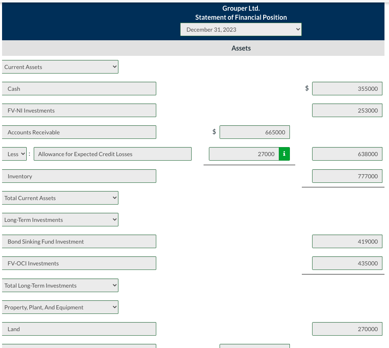Select the FV-OCI amount field 435000
The image size is (389, 348).
pyautogui.click(x=347, y=263)
